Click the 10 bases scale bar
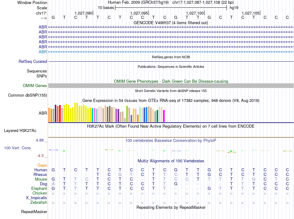 (x=171, y=7)
